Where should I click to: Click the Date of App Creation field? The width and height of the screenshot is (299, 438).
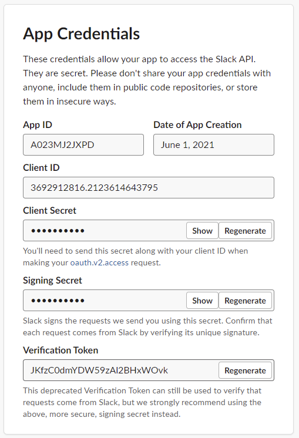click(x=214, y=144)
